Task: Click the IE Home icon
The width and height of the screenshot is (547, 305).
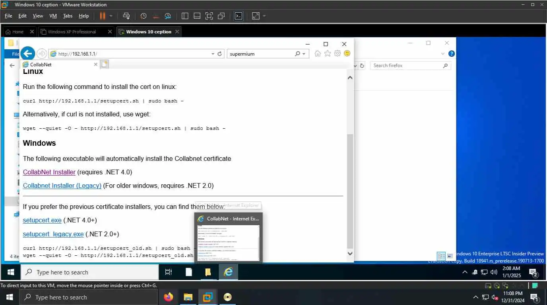Action: click(x=318, y=54)
